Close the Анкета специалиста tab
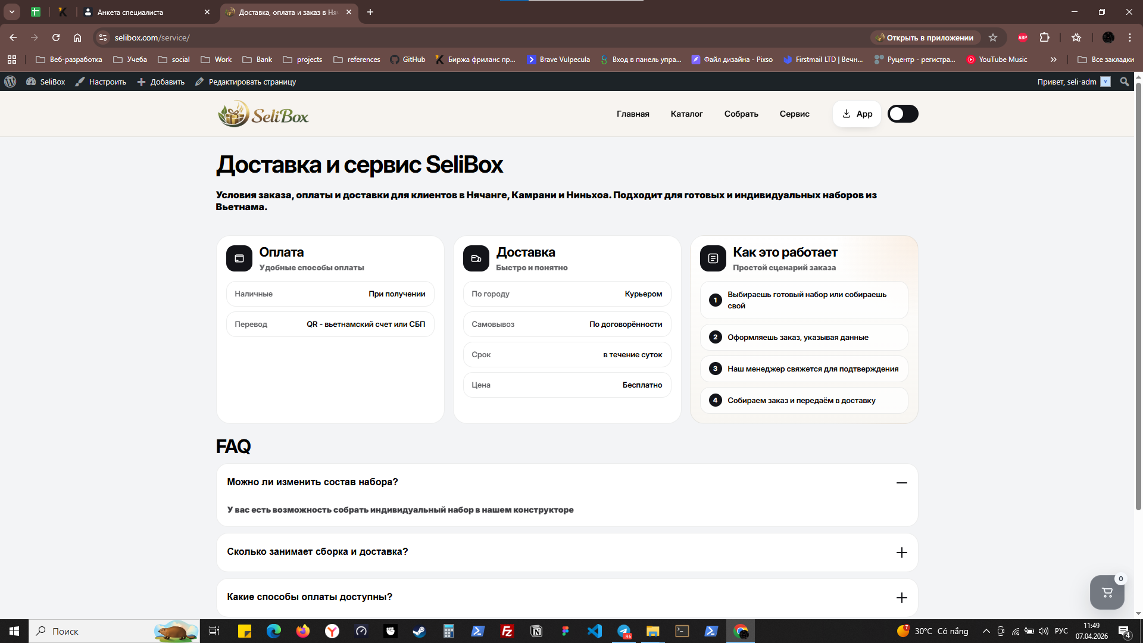 point(207,12)
